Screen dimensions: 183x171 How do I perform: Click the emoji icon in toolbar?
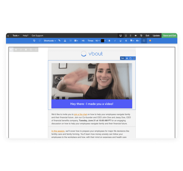coord(150,41)
